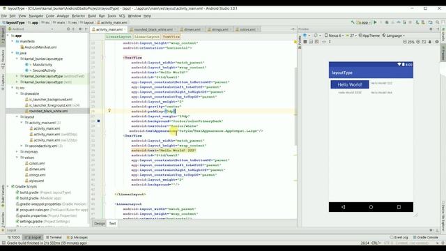Click the Make Project hammer icon
The image size is (446, 251).
click(x=353, y=22)
